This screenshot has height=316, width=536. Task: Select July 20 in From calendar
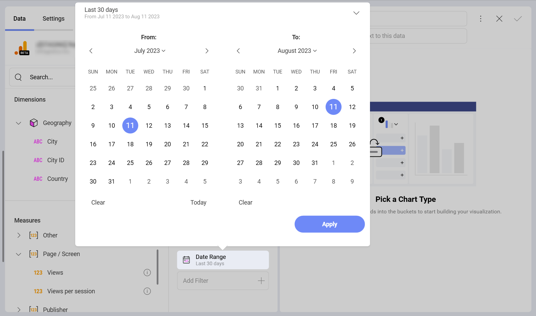tap(167, 144)
